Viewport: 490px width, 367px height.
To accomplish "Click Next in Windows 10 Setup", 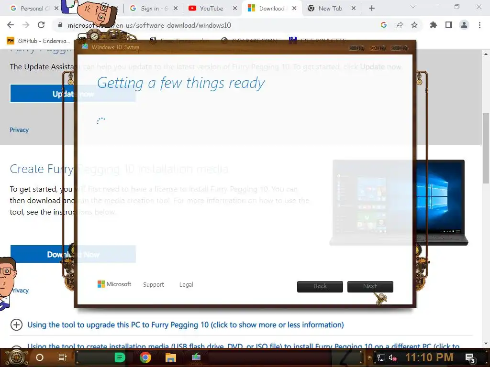I will coord(370,287).
